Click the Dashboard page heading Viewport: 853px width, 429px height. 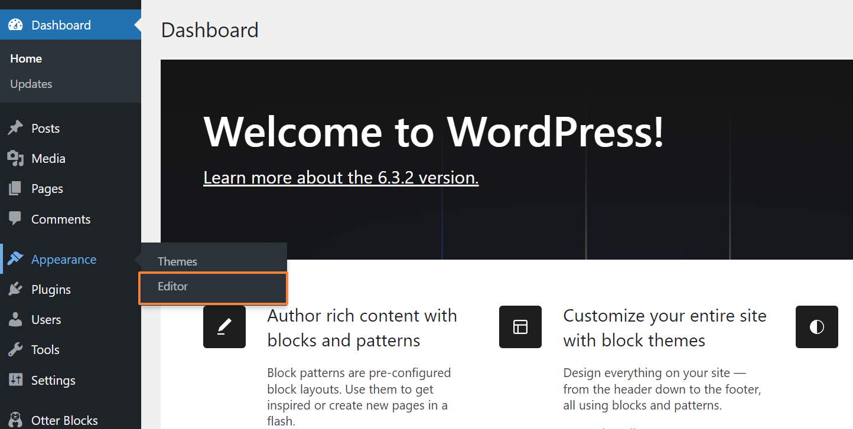point(210,30)
